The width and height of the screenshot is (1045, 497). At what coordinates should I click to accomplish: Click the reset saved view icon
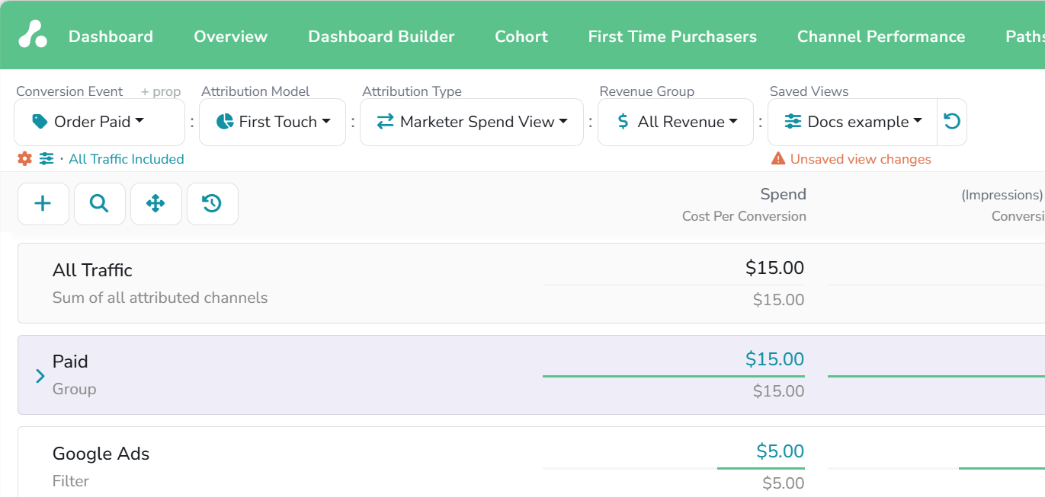click(952, 122)
